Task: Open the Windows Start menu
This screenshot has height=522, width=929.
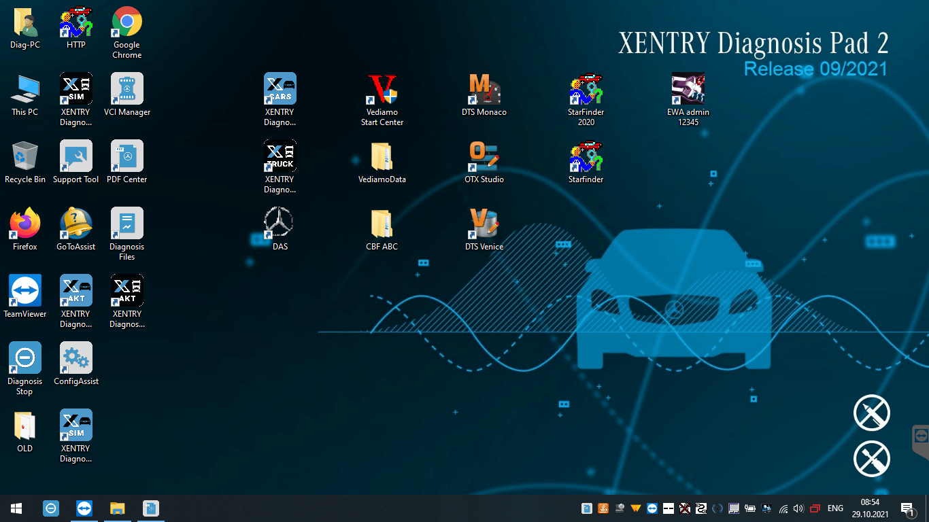Action: (x=16, y=508)
